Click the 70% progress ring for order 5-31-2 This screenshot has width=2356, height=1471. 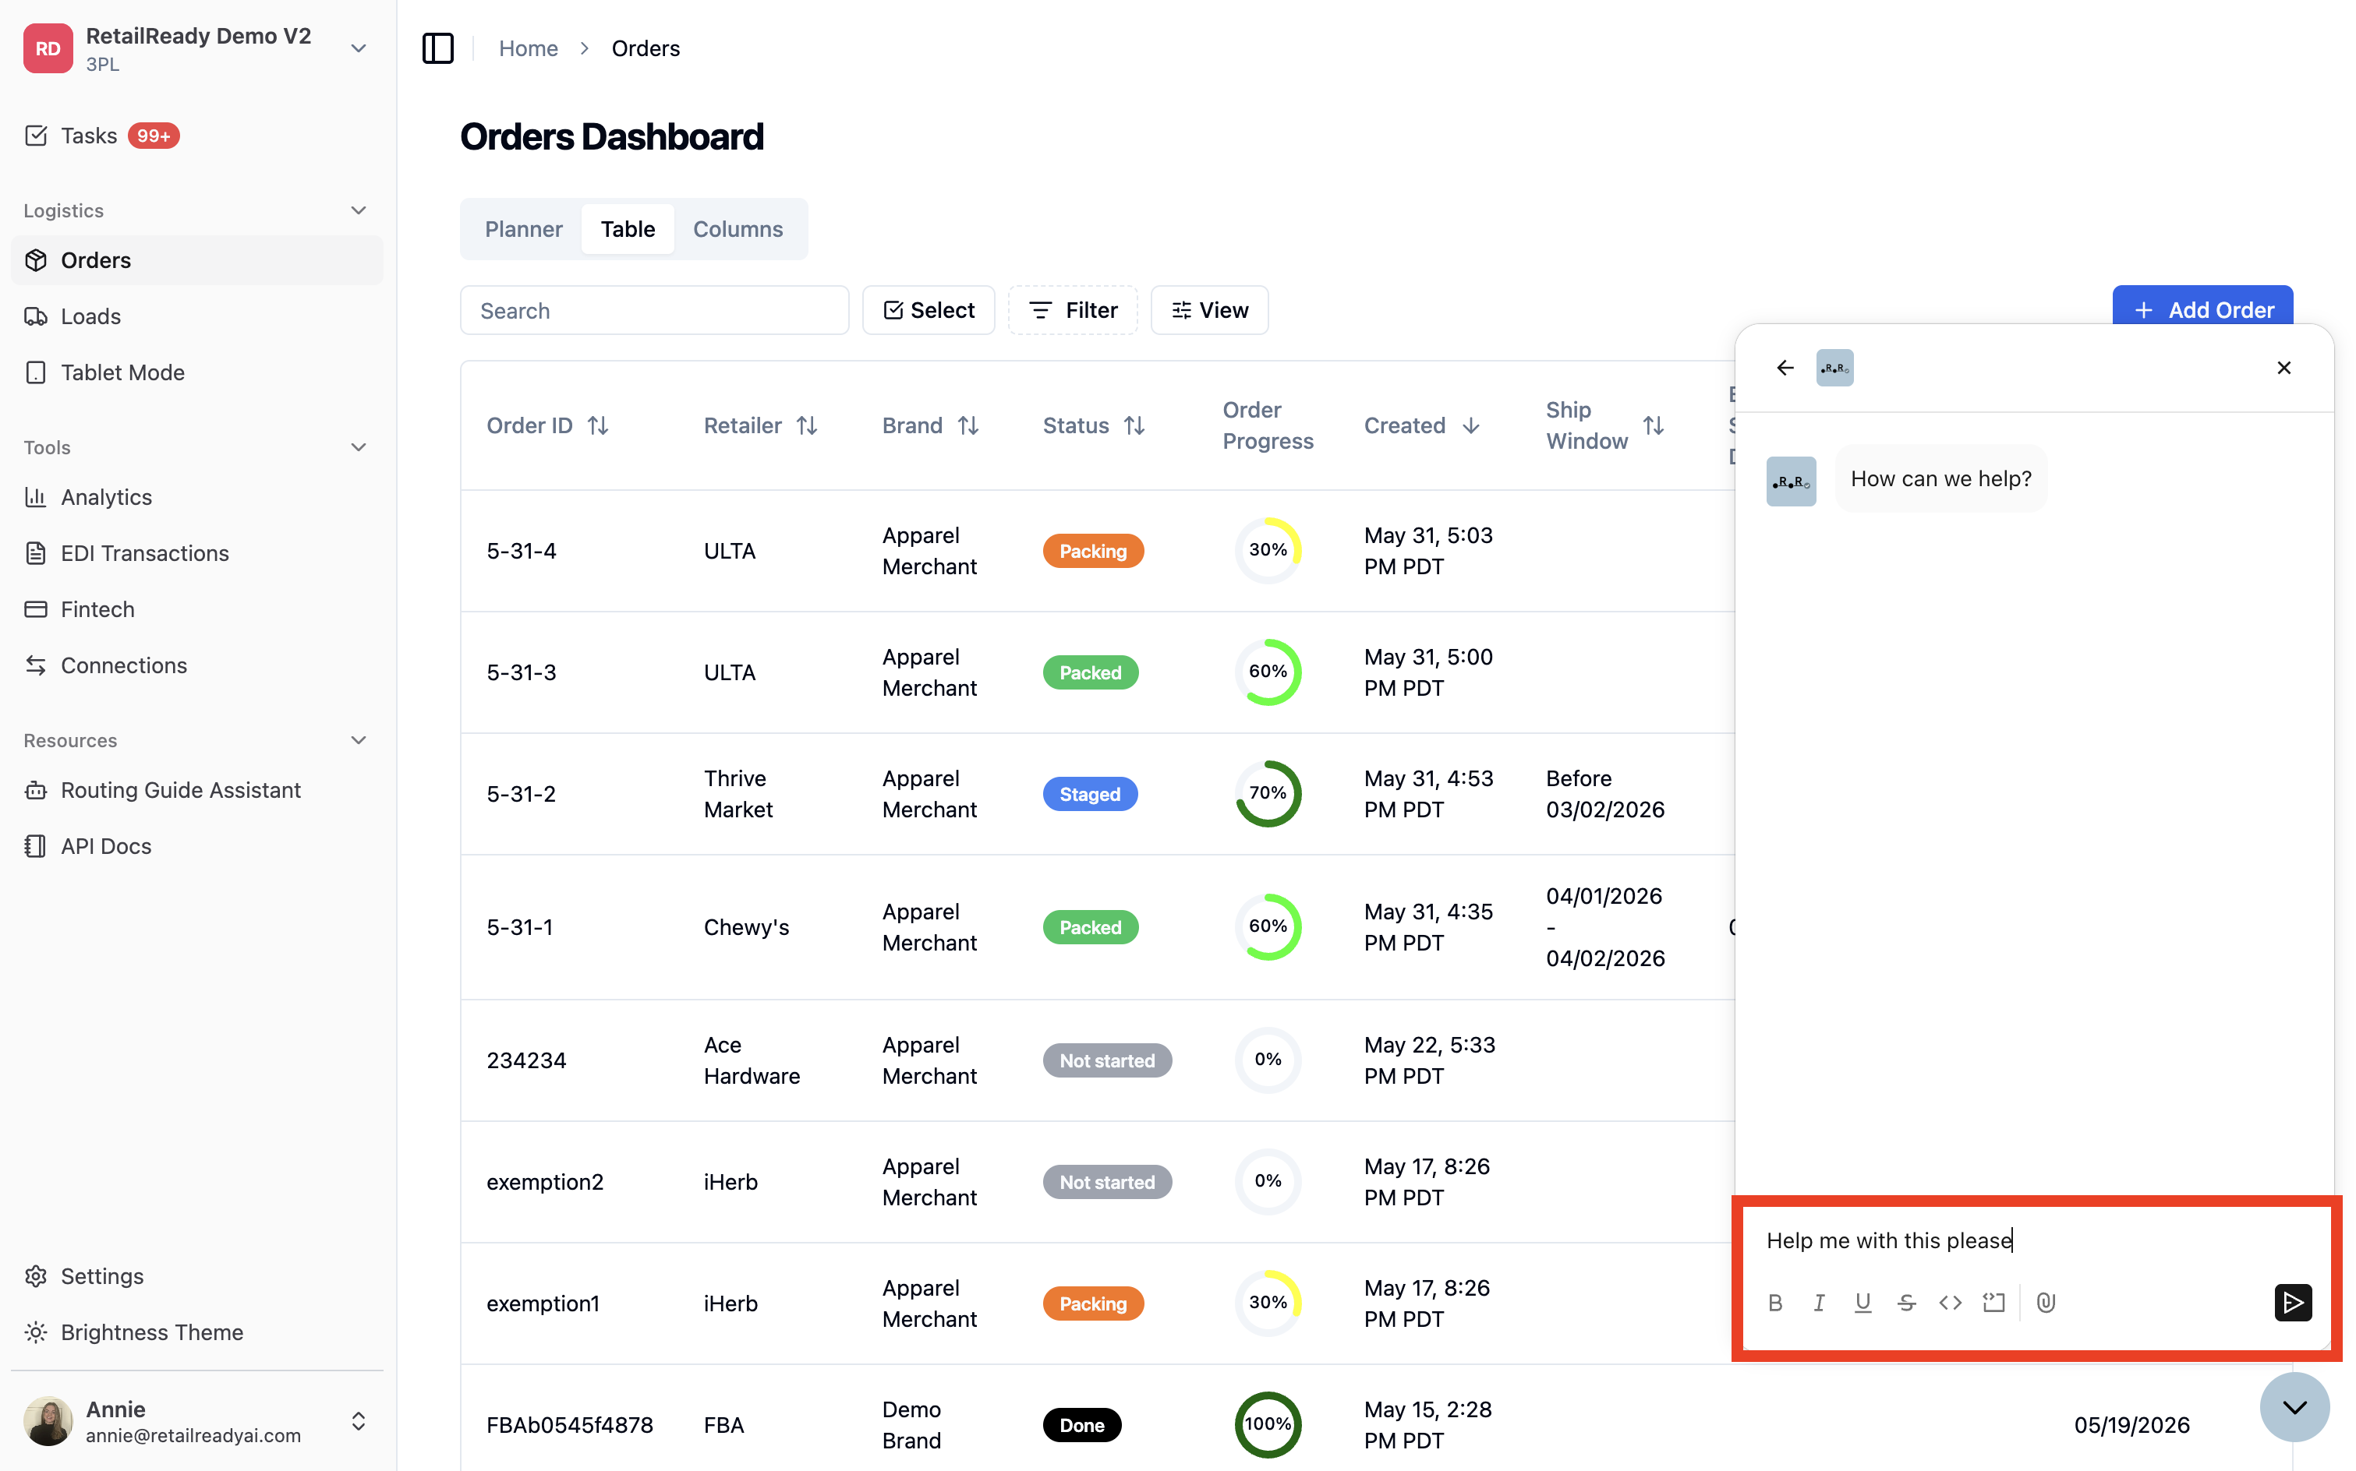coord(1268,793)
